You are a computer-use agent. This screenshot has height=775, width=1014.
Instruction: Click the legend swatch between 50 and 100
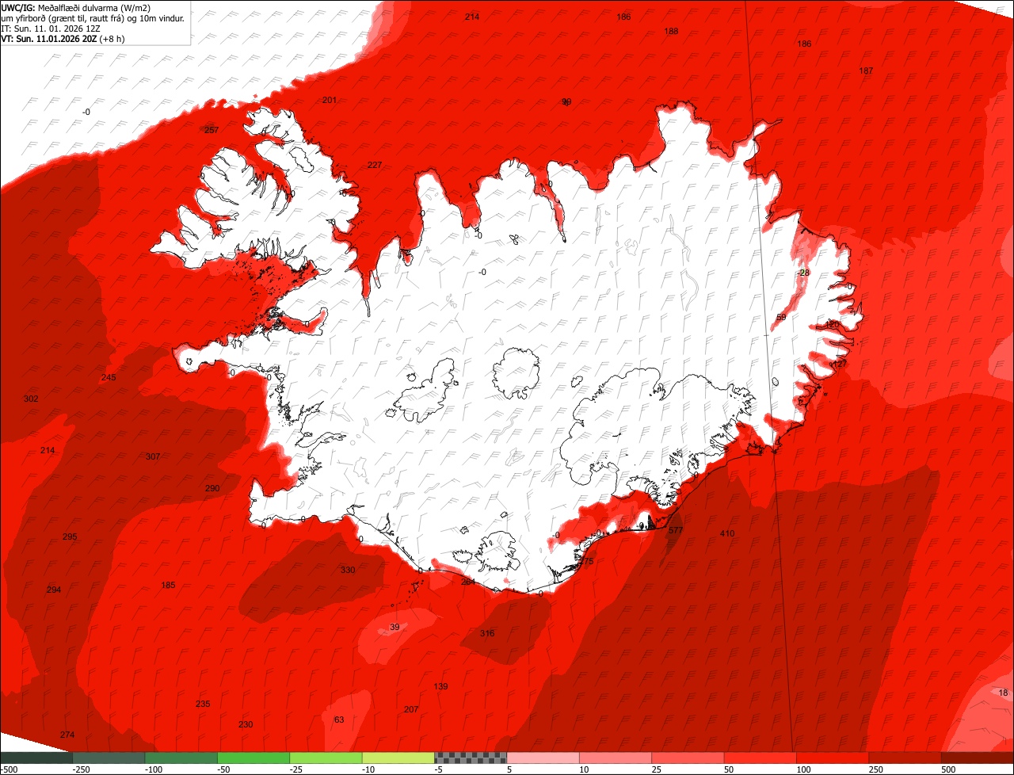tap(760, 758)
